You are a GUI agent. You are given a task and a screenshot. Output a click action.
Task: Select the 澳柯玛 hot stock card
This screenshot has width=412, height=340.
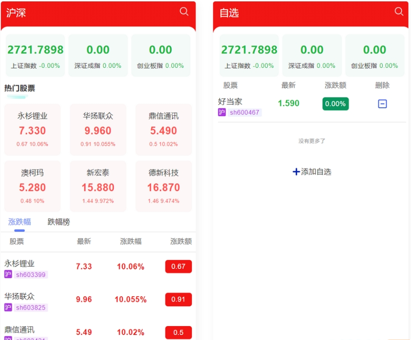[32, 185]
